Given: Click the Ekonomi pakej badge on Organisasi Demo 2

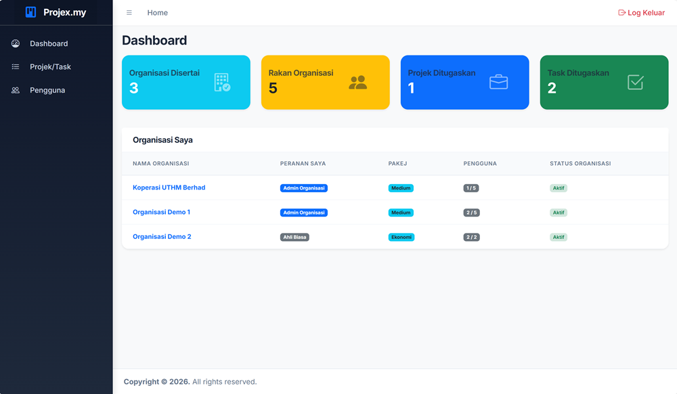Looking at the screenshot, I should [401, 237].
